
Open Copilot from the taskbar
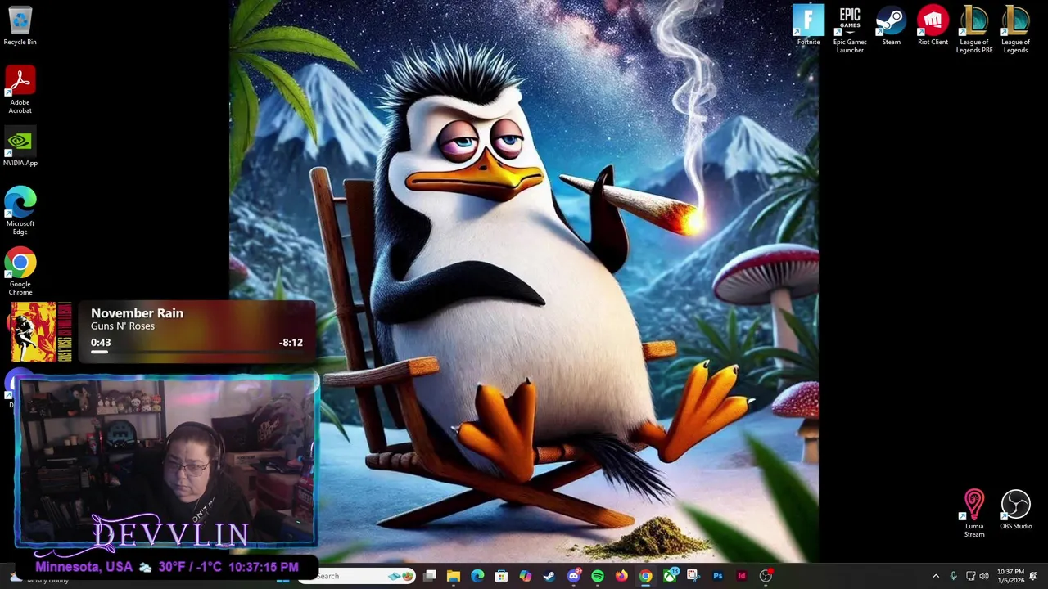click(x=525, y=576)
